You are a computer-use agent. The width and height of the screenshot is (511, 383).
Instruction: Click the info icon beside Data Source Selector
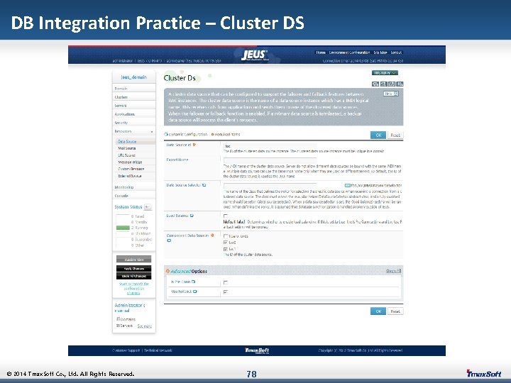pos(204,185)
